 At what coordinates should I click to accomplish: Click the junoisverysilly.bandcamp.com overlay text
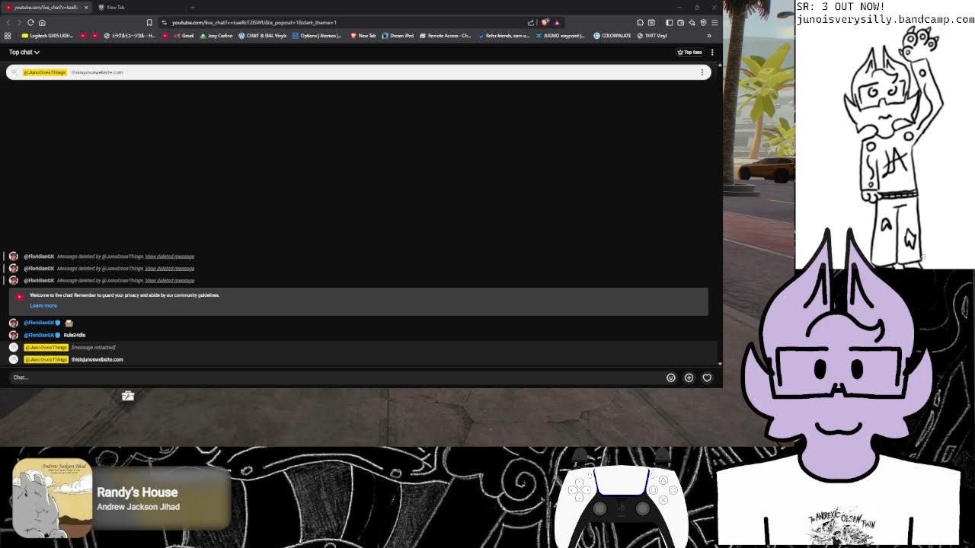[885, 20]
